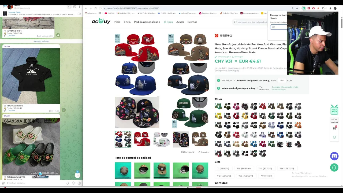Select the pink hat color swatch in first row

pyautogui.click(x=236, y=106)
